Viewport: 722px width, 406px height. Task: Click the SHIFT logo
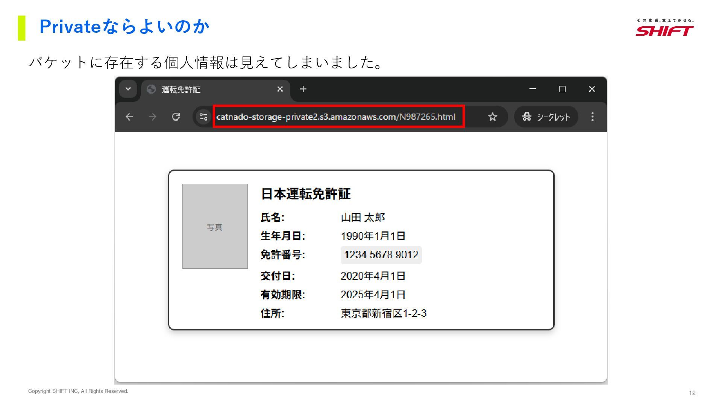(x=664, y=30)
